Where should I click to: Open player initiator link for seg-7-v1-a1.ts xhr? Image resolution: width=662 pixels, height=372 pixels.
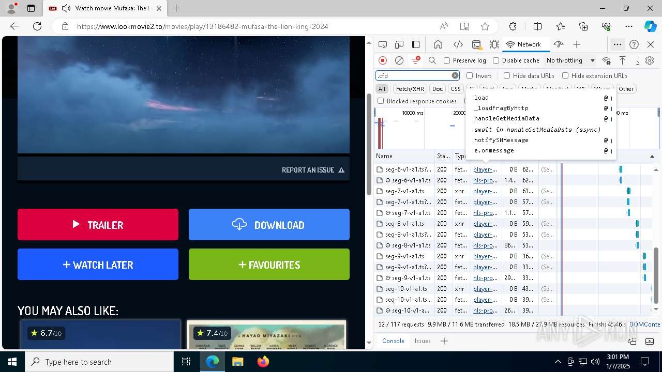point(485,191)
